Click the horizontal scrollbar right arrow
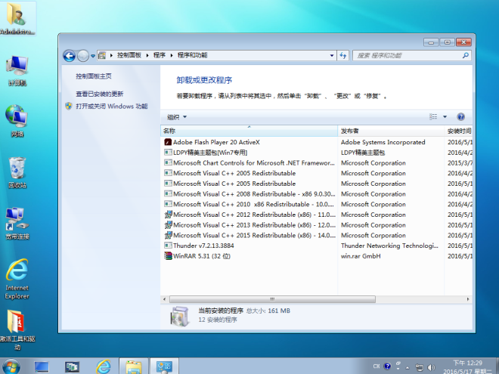Image resolution: width=499 pixels, height=374 pixels. coord(468,299)
